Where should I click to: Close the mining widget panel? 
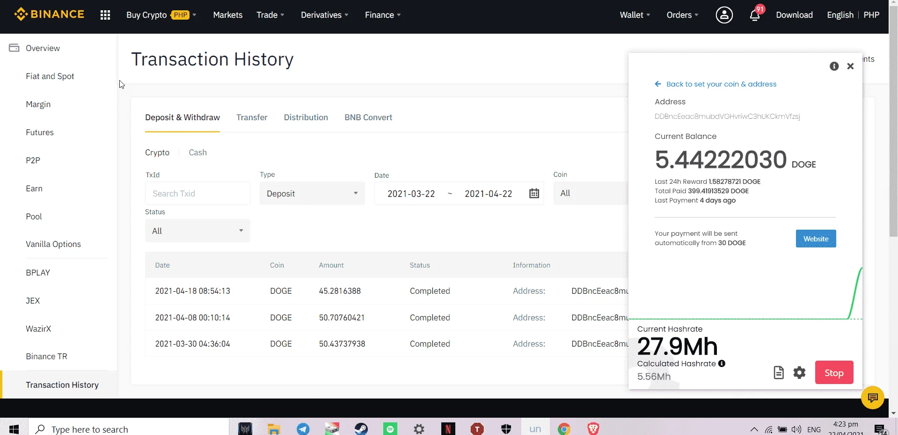[850, 66]
